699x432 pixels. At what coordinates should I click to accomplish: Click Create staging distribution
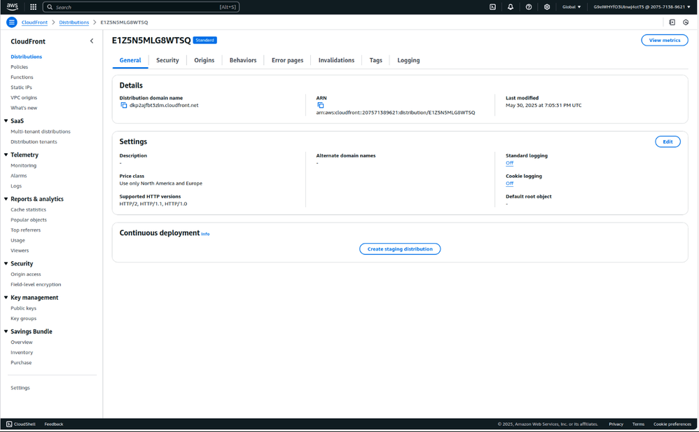400,249
